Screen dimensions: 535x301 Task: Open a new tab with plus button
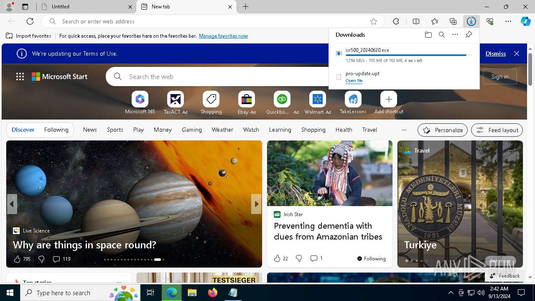pos(246,7)
